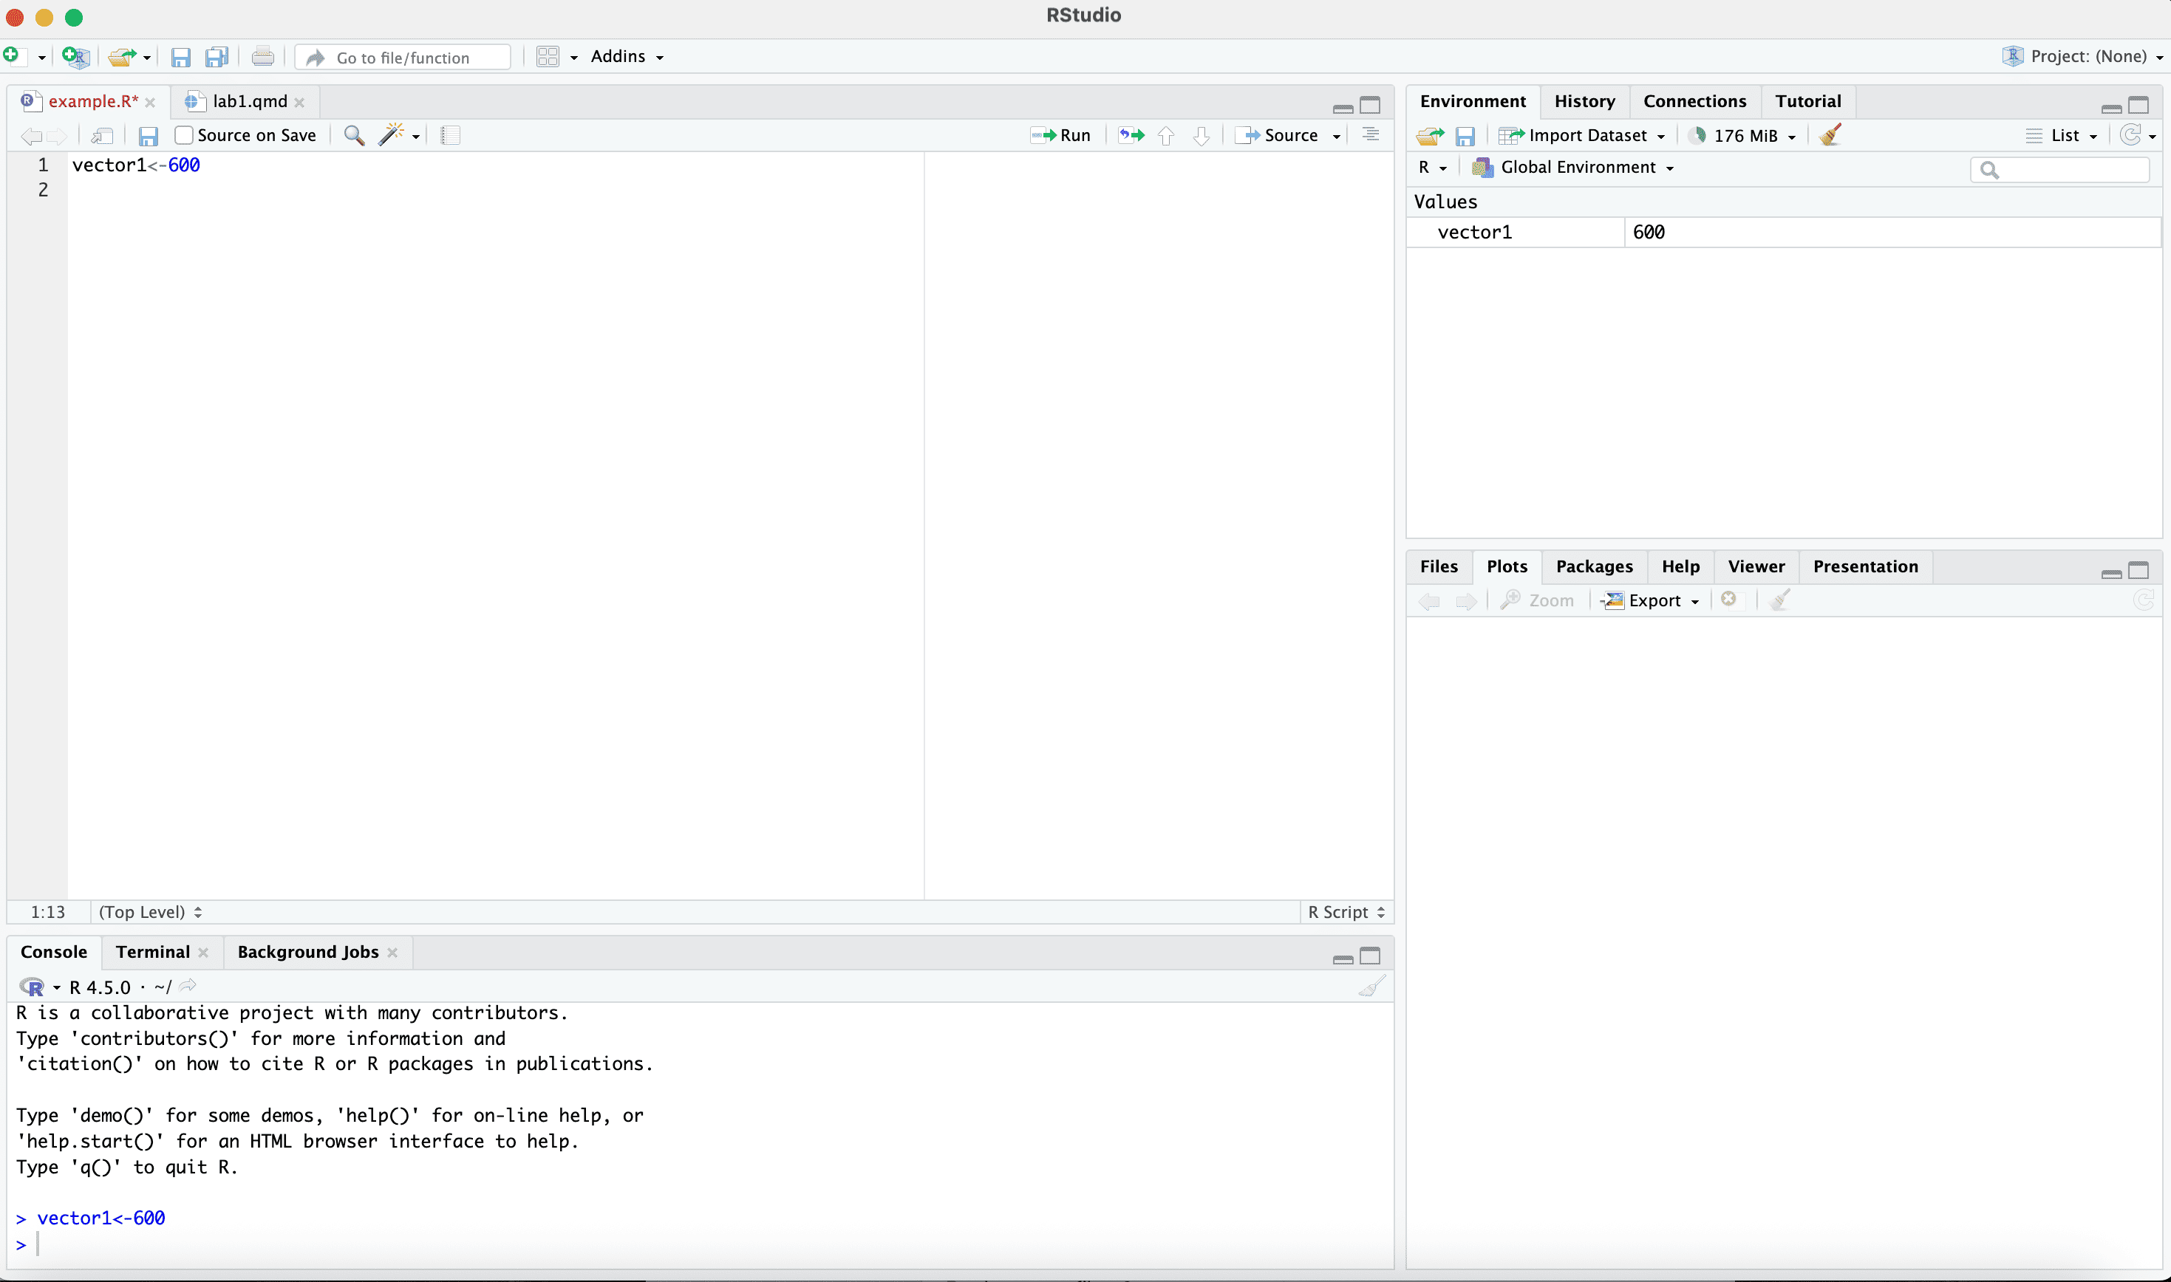Image resolution: width=2171 pixels, height=1282 pixels.
Task: Click the clear console broom icon
Action: pos(1371,987)
